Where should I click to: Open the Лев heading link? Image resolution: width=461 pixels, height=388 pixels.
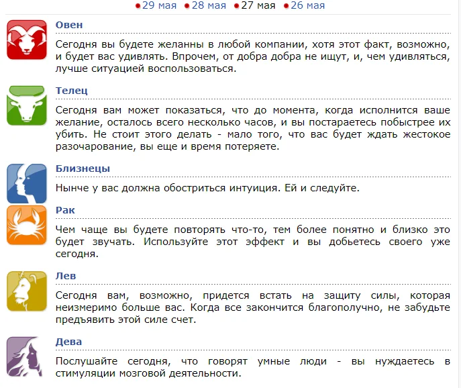coord(66,276)
